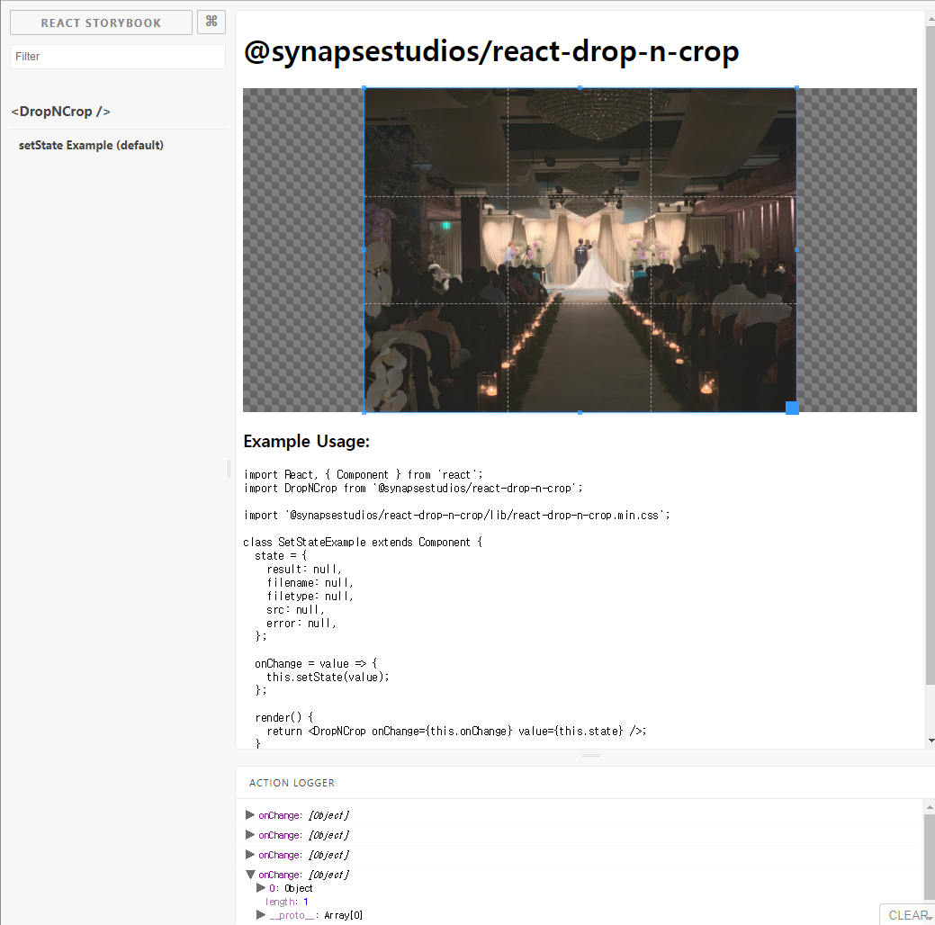Expand the "0: Object" node
Image resolution: width=935 pixels, height=925 pixels.
pos(261,887)
